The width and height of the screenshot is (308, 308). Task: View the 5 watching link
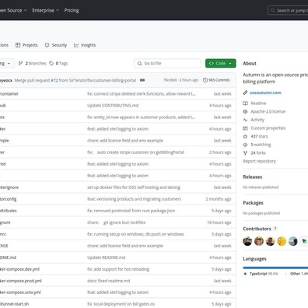click(261, 145)
